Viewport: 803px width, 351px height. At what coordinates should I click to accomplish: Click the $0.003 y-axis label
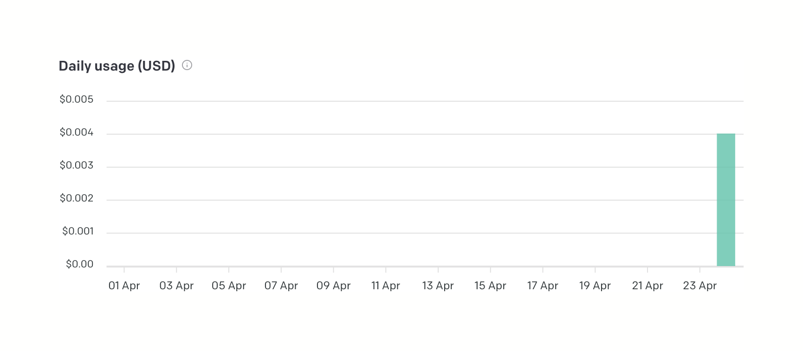77,165
